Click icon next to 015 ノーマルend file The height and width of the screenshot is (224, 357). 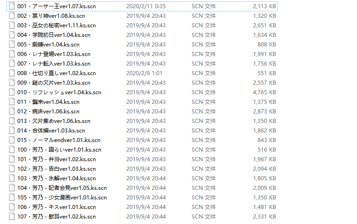tap(12, 140)
